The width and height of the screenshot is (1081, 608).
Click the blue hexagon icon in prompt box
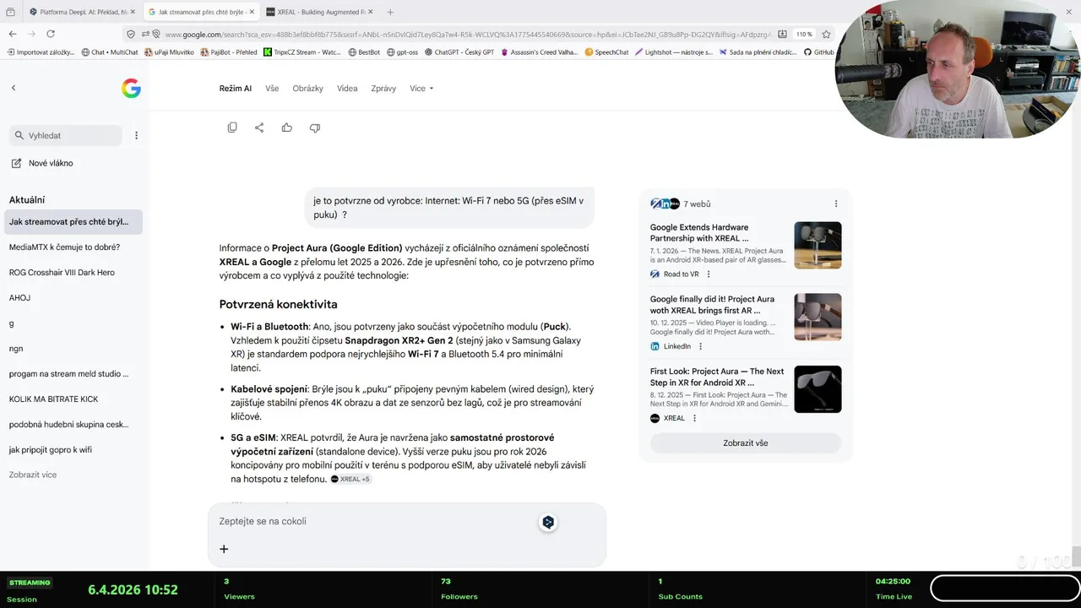(x=548, y=522)
